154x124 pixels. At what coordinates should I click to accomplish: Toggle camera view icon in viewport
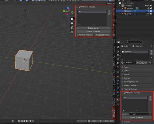pyautogui.click(x=72, y=27)
